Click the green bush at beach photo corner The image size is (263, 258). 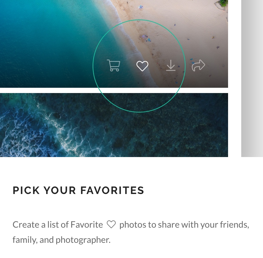222,3
